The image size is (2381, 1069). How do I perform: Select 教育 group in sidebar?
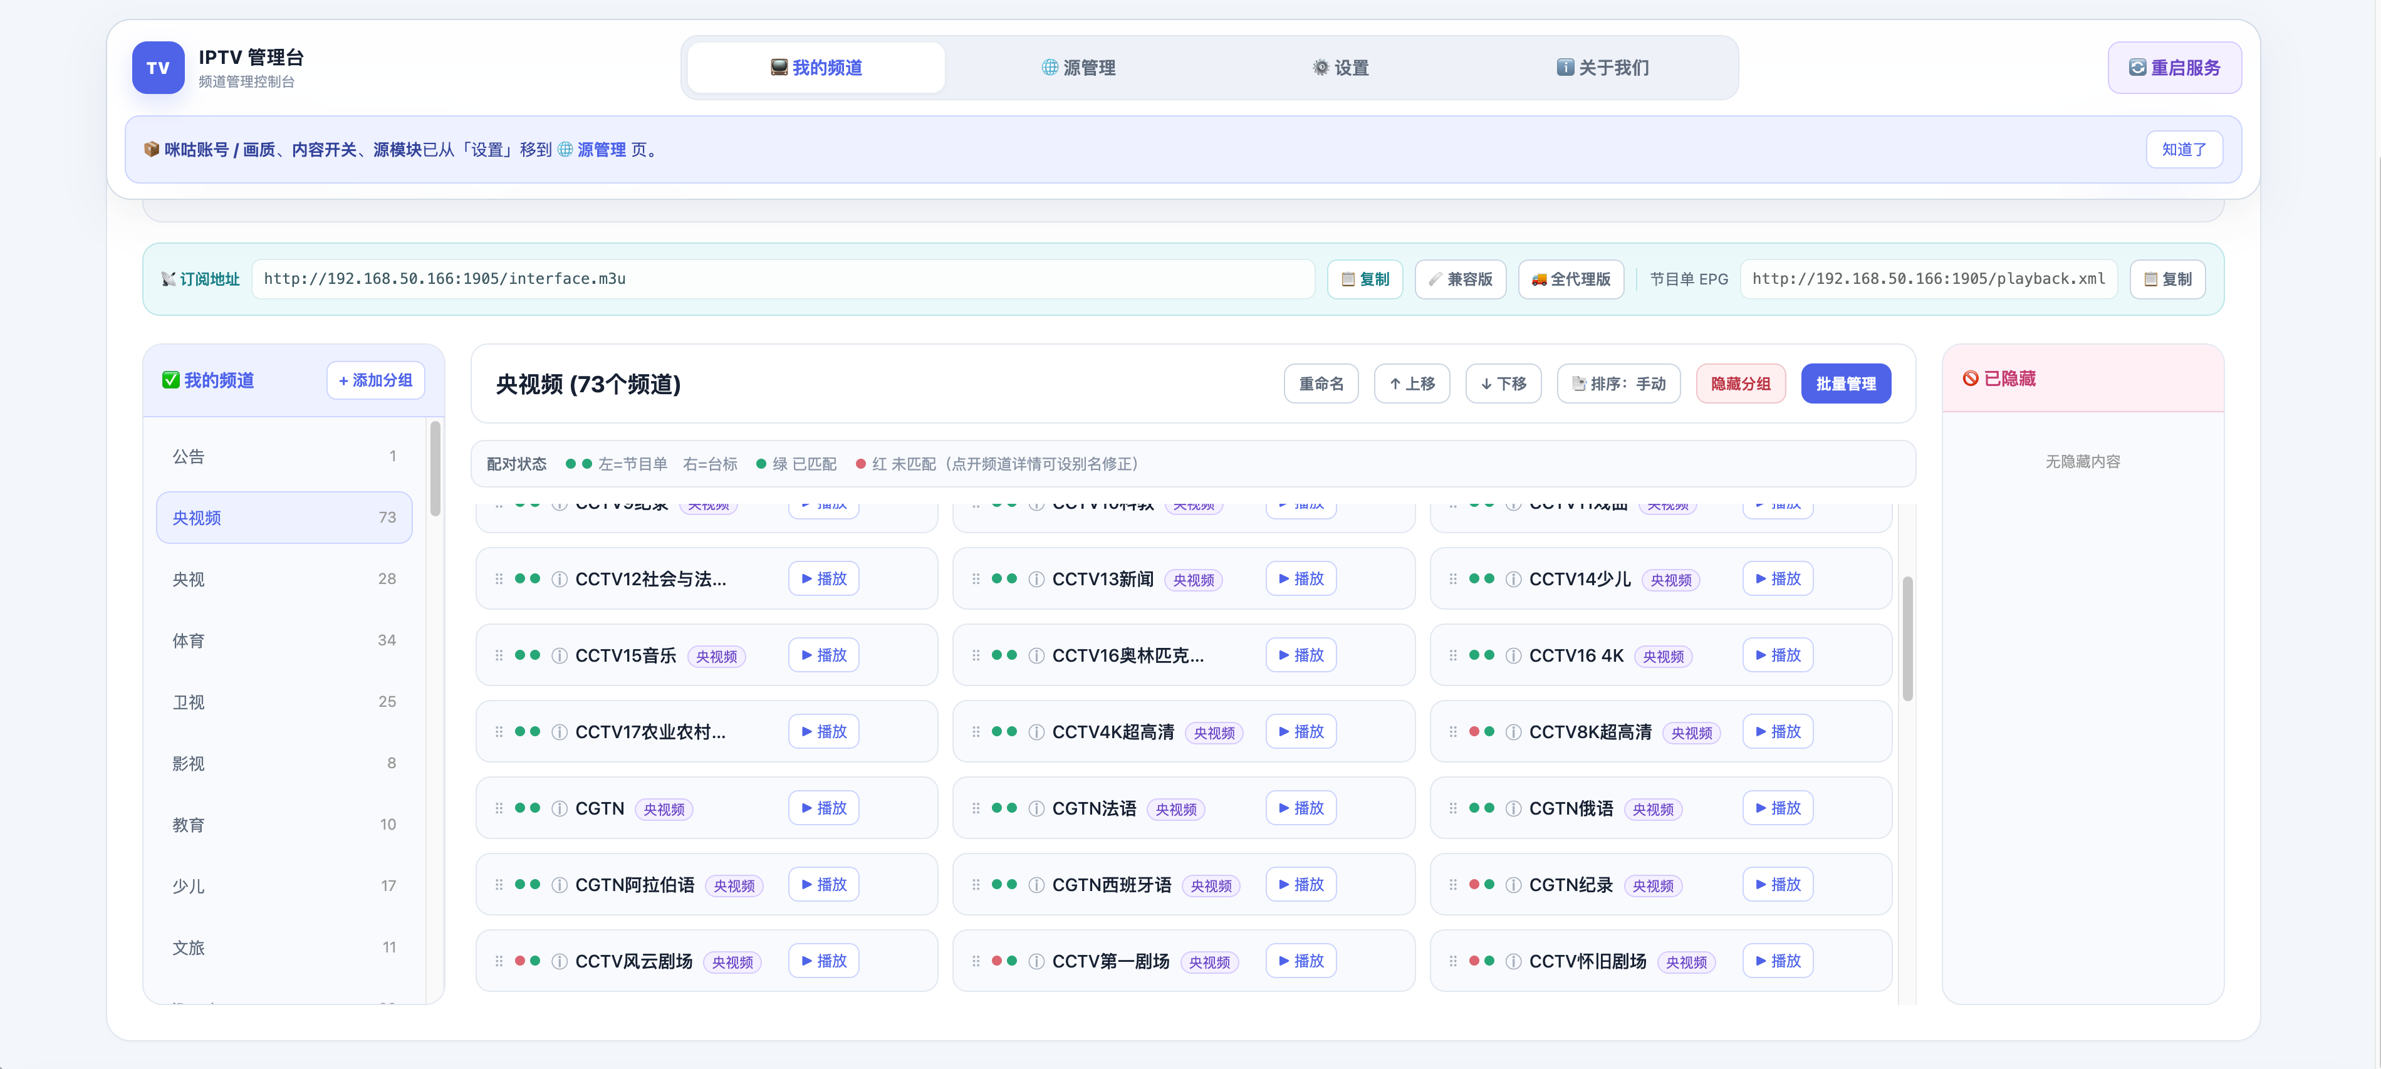(284, 825)
